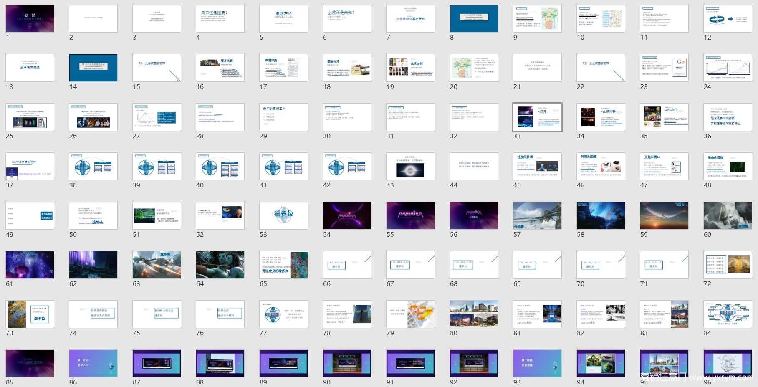Select slide 51 thumbnail
The height and width of the screenshot is (387, 758).
157,215
